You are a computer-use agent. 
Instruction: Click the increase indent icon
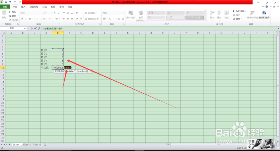point(81,18)
